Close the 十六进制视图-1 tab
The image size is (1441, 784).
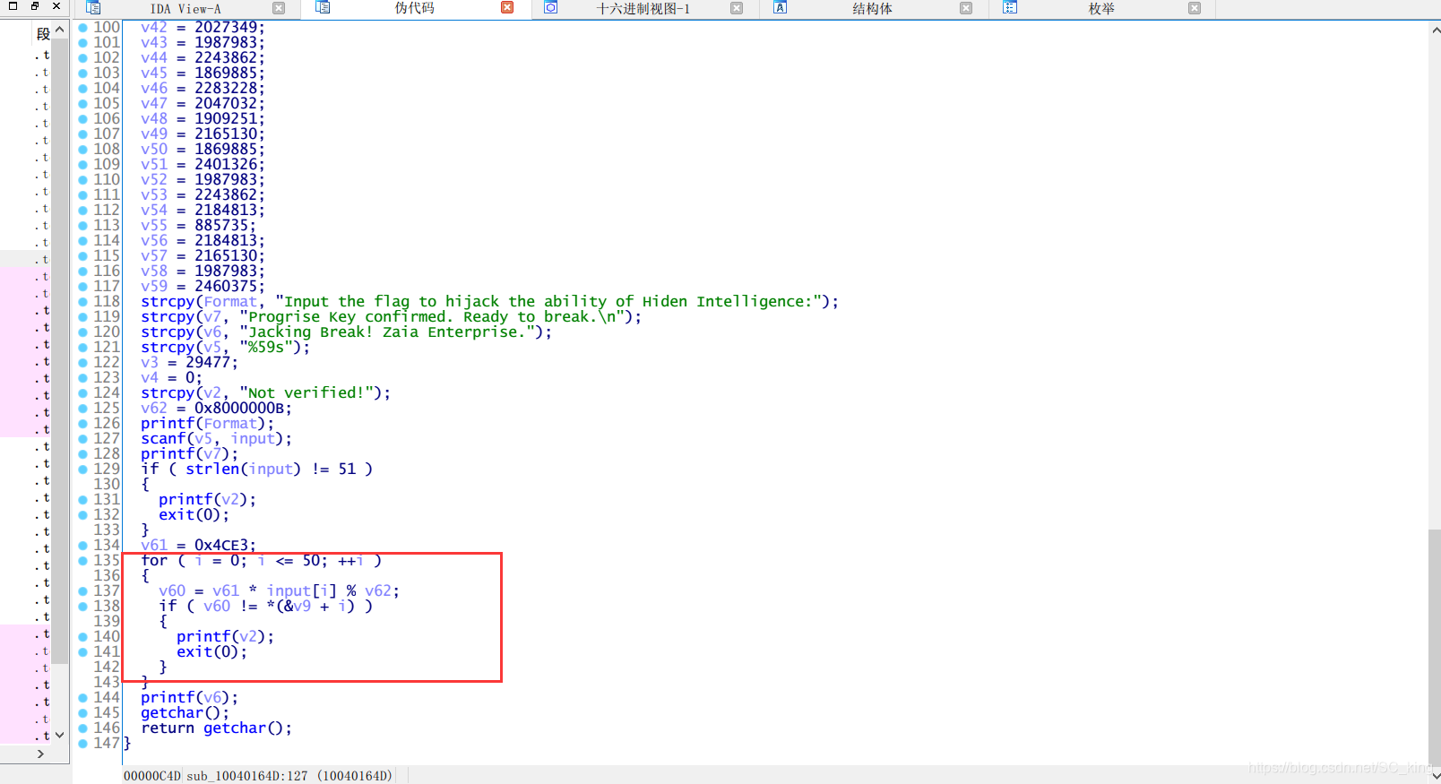coord(737,8)
